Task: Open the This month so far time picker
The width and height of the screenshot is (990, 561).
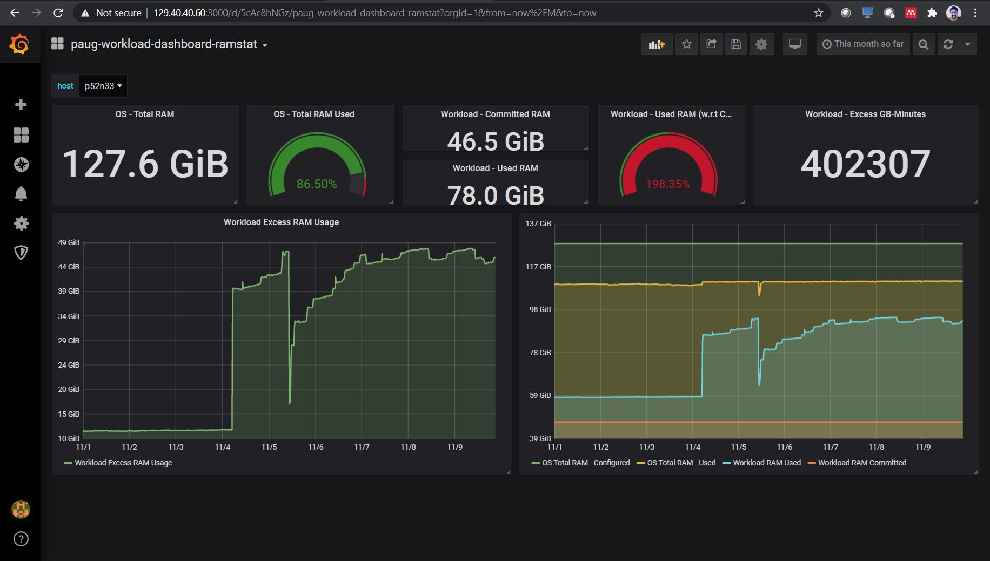Action: click(863, 44)
